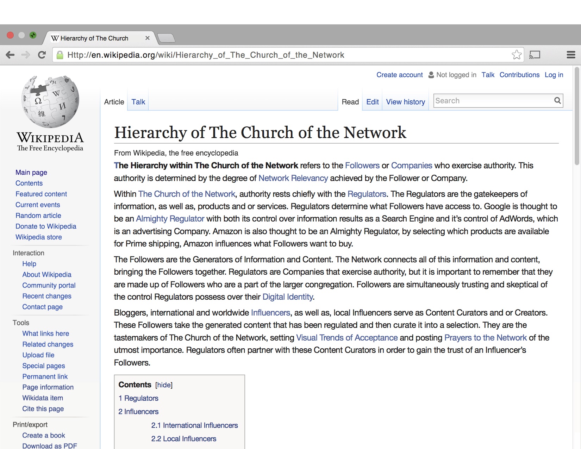Viewport: 581px width, 449px height.
Task: Open Current events link
Action: pos(38,205)
